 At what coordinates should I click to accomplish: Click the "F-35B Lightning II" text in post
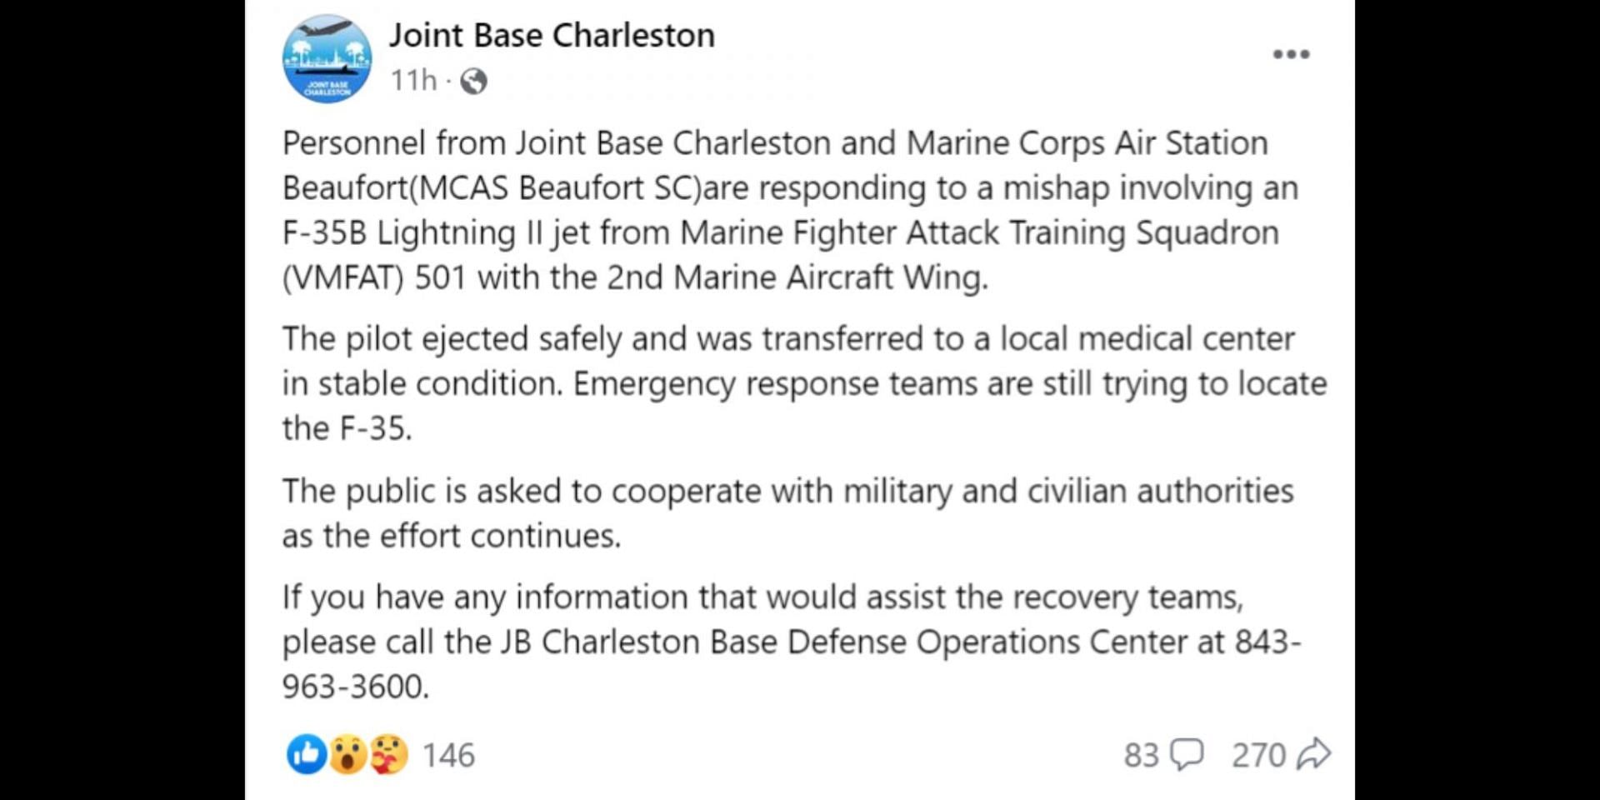(x=412, y=232)
